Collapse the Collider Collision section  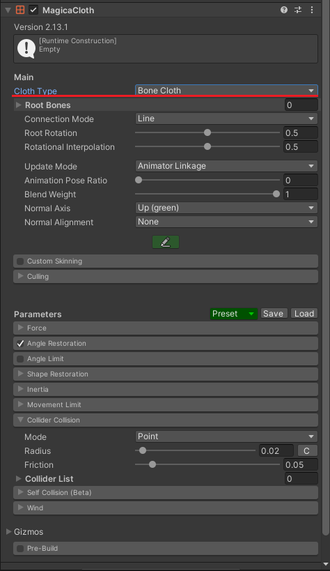(x=21, y=420)
